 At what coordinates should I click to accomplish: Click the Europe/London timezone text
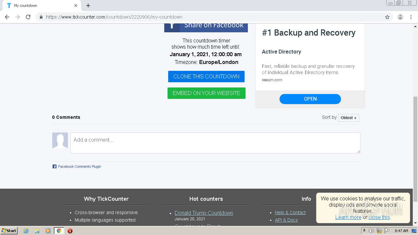tap(219, 62)
